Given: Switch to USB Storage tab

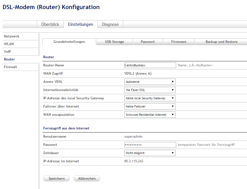Looking at the screenshot, I should coord(114,42).
